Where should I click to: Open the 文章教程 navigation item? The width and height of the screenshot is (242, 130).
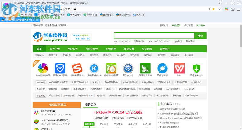coord(147,49)
